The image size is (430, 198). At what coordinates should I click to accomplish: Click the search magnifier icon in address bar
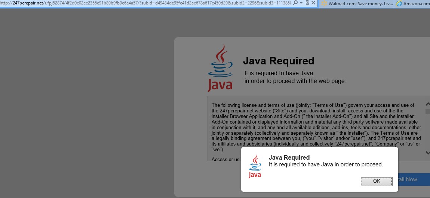[295, 3]
